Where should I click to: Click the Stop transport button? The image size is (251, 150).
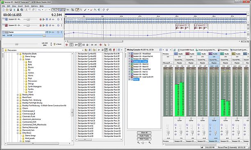[x=87, y=45]
